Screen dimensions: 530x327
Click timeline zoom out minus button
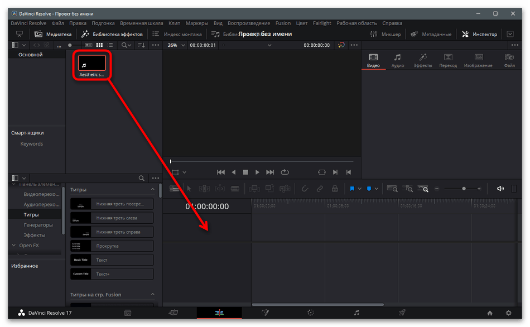437,189
